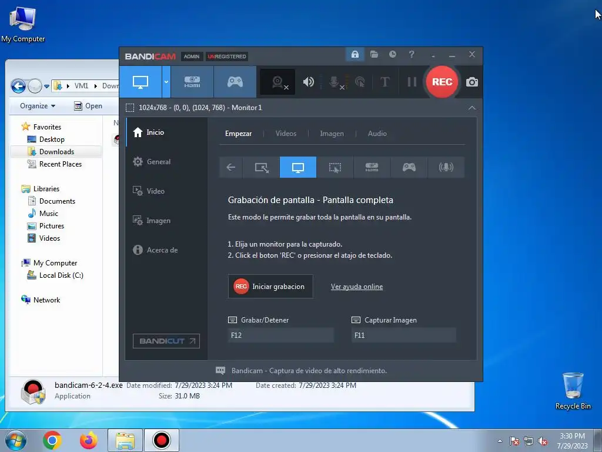Select Desktop under Favorites
602x452 pixels.
coord(52,139)
